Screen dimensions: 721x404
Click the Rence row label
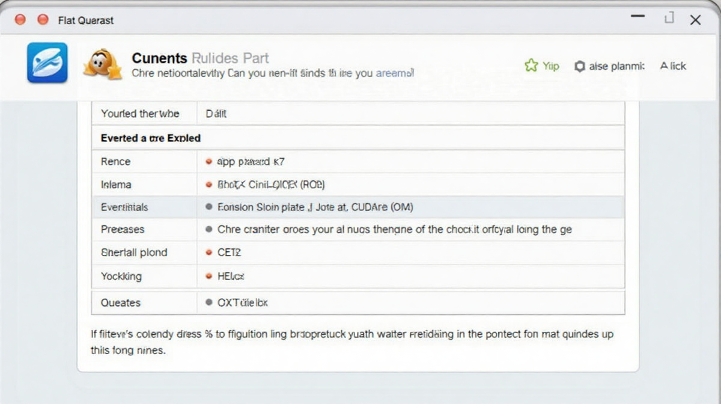coord(115,162)
